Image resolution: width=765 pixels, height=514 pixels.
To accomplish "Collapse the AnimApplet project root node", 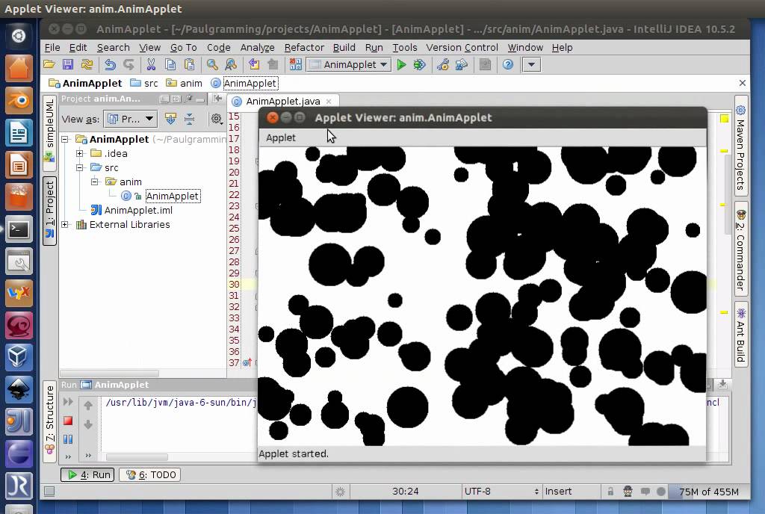I will (65, 140).
